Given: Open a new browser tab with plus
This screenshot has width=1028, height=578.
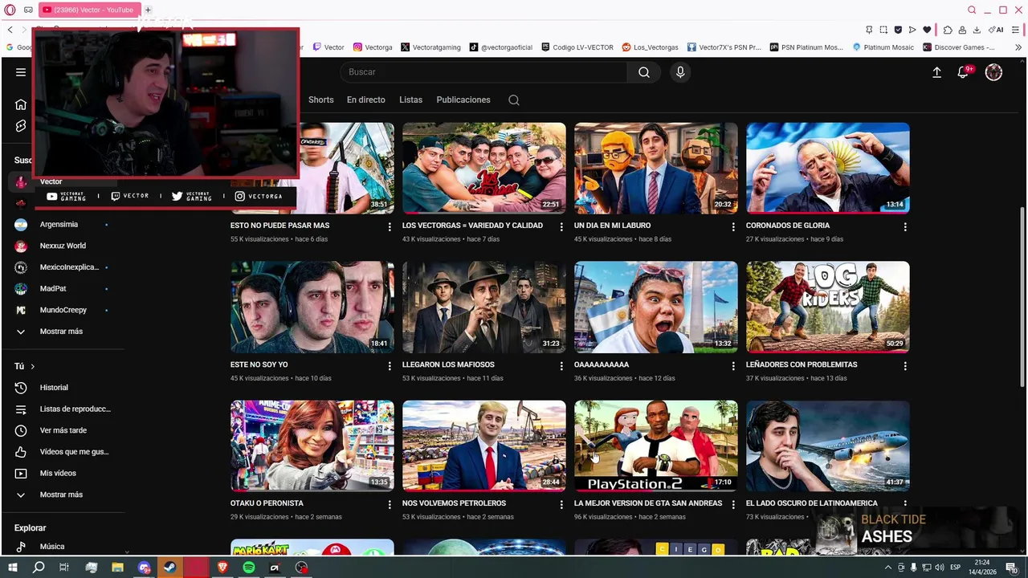Looking at the screenshot, I should [x=148, y=10].
